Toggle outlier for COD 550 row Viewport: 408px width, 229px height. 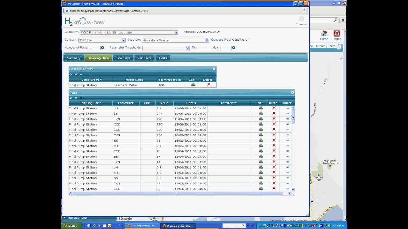coord(288,130)
